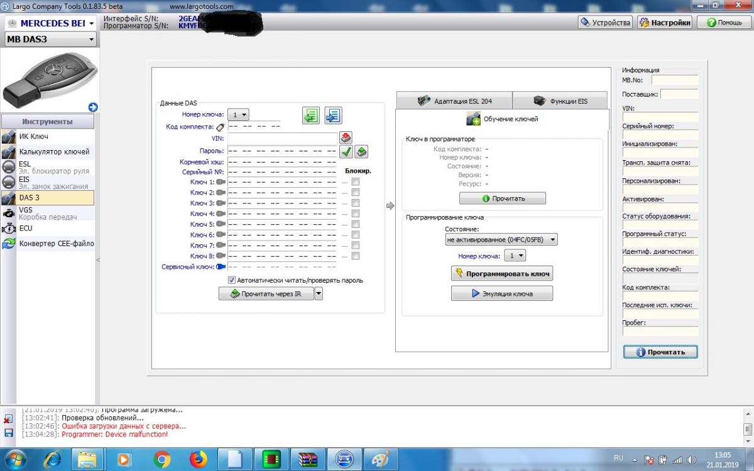The width and height of the screenshot is (754, 471).
Task: Select the EIS ignition switch tool
Action: click(x=47, y=182)
